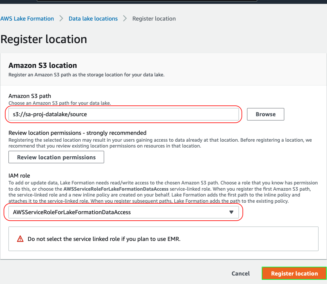Viewport: 327px width, 284px height.
Task: Click the red warning triangle icon
Action: coord(20,239)
